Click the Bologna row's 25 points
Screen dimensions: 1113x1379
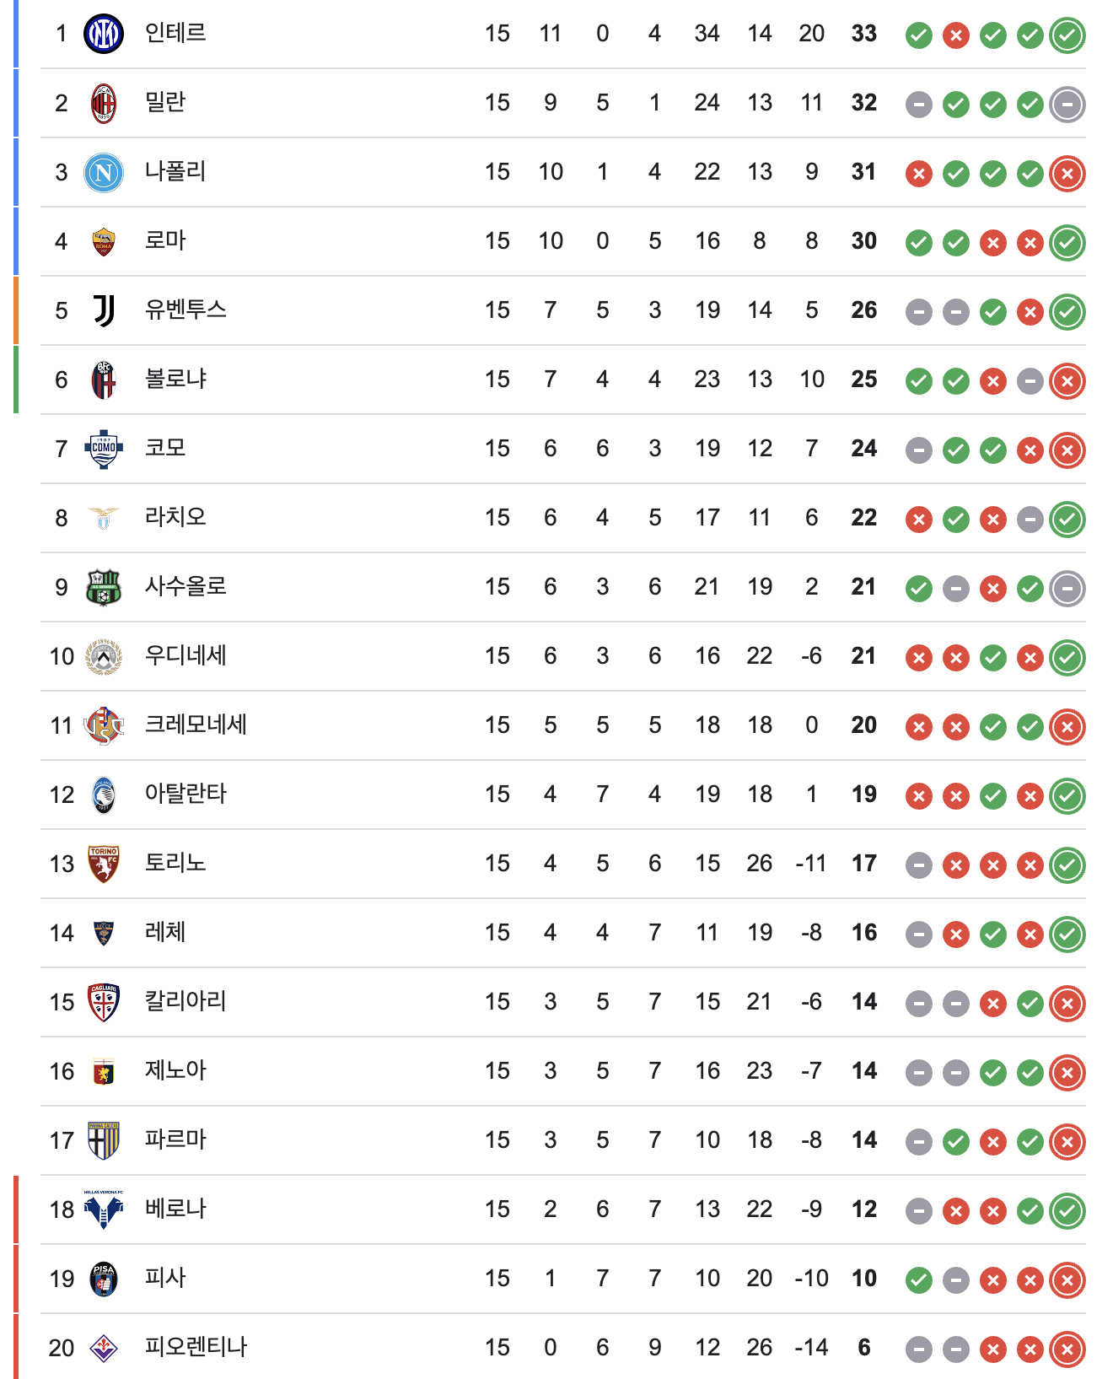(864, 380)
